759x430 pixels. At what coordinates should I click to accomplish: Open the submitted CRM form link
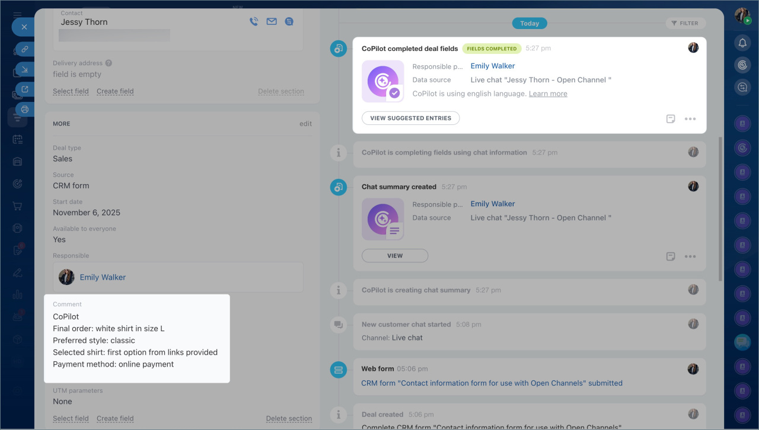(492, 383)
